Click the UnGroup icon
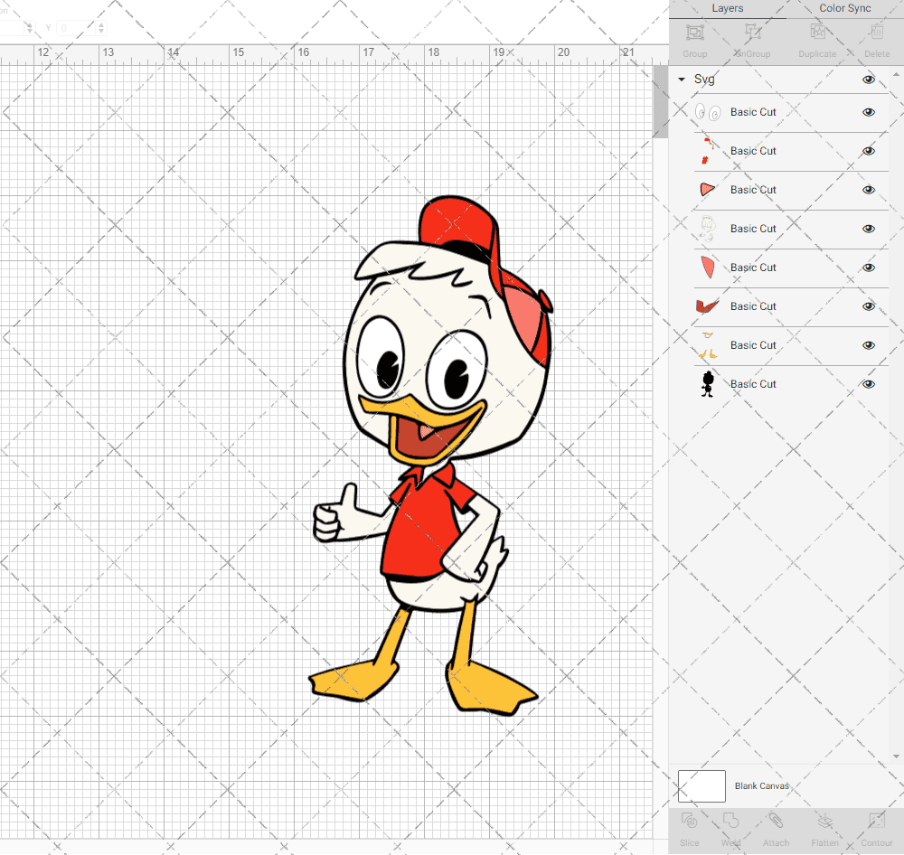This screenshot has height=855, width=904. click(752, 33)
